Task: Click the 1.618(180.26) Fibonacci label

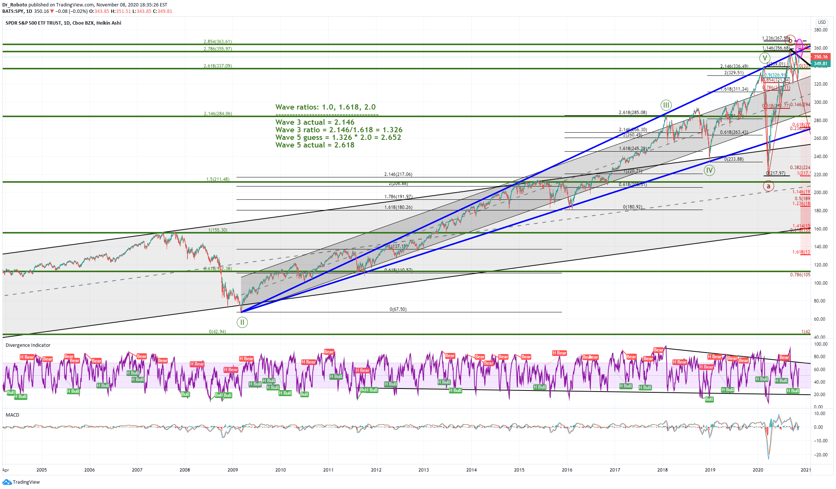Action: pyautogui.click(x=398, y=207)
